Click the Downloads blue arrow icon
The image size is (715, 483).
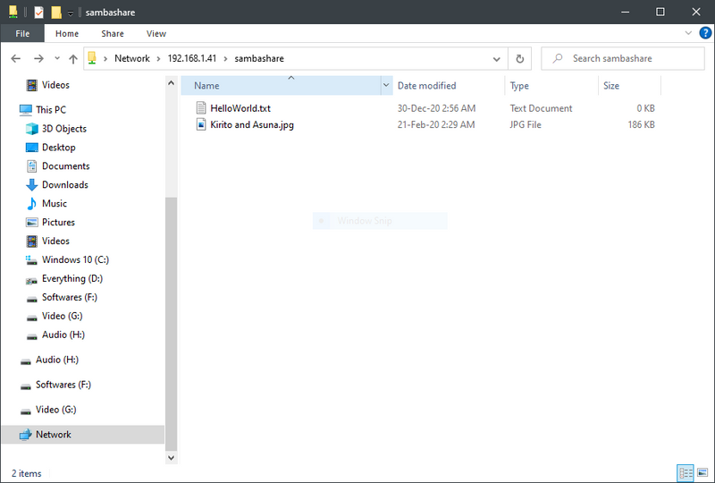(32, 185)
